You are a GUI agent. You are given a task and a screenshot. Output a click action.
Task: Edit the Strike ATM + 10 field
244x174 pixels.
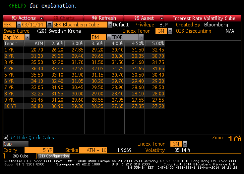(x=93, y=150)
